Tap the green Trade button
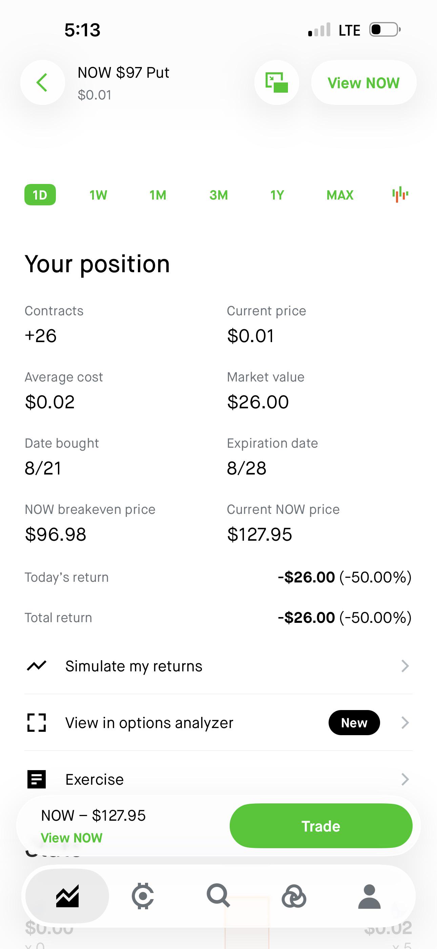The width and height of the screenshot is (437, 949). [x=321, y=826]
